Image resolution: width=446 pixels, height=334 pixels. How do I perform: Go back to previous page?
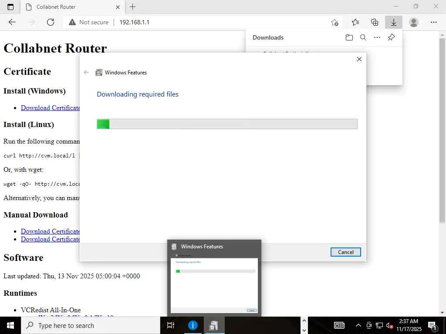pyautogui.click(x=12, y=22)
